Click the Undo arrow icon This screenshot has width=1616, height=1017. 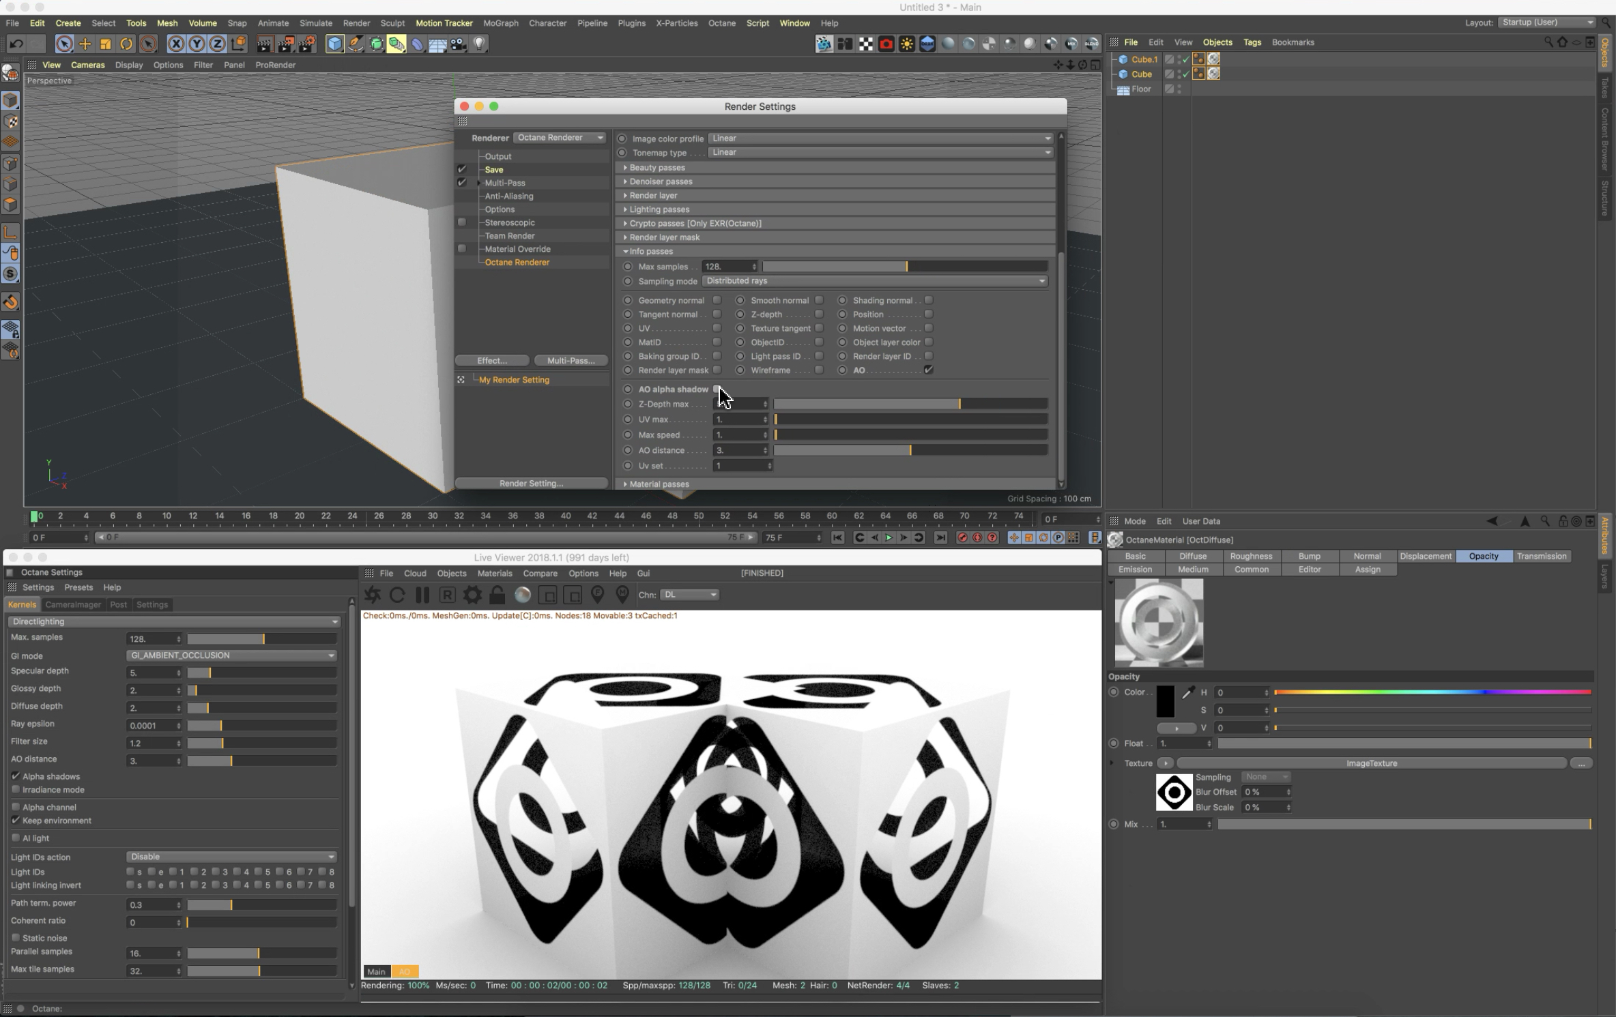(x=16, y=44)
